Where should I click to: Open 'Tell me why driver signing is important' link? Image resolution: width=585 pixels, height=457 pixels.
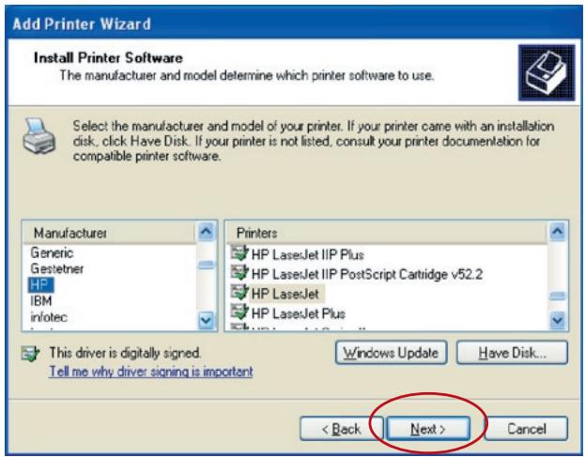(x=151, y=372)
